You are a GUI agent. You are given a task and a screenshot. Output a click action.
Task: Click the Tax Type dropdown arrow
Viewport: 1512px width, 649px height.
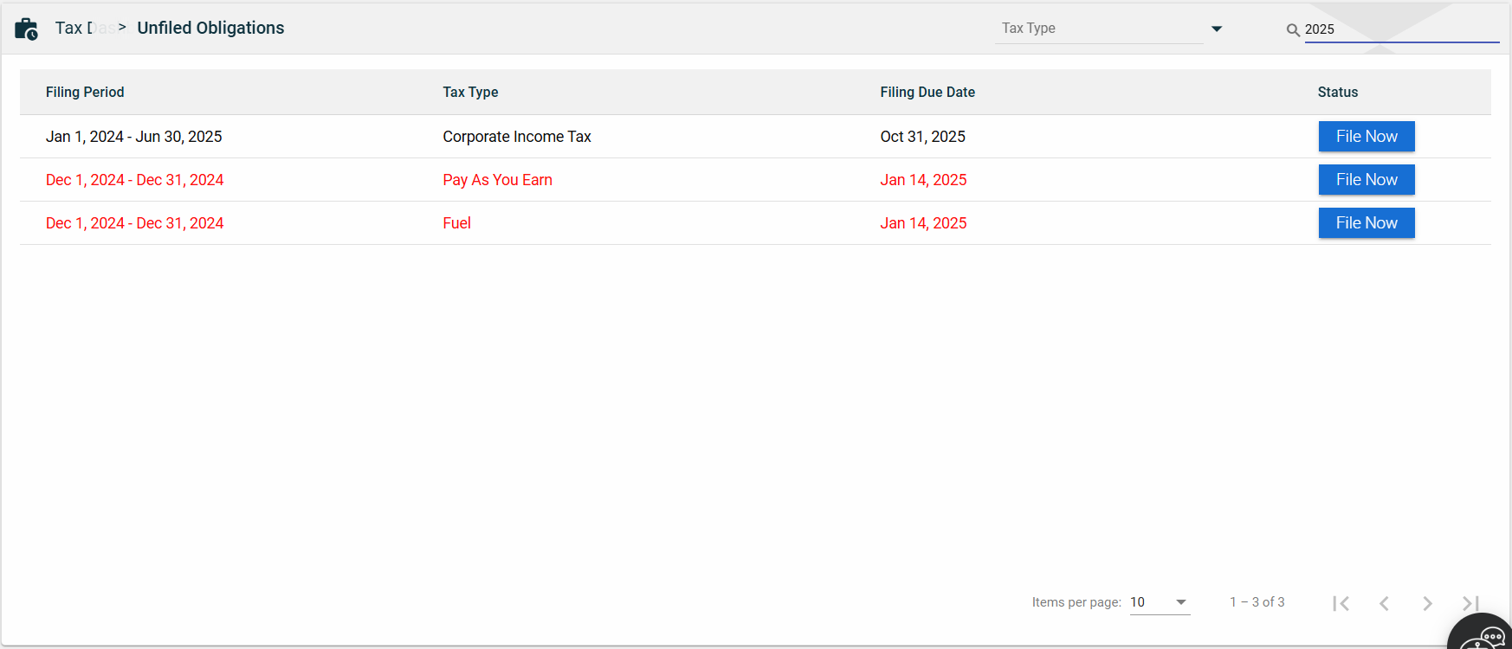tap(1217, 29)
